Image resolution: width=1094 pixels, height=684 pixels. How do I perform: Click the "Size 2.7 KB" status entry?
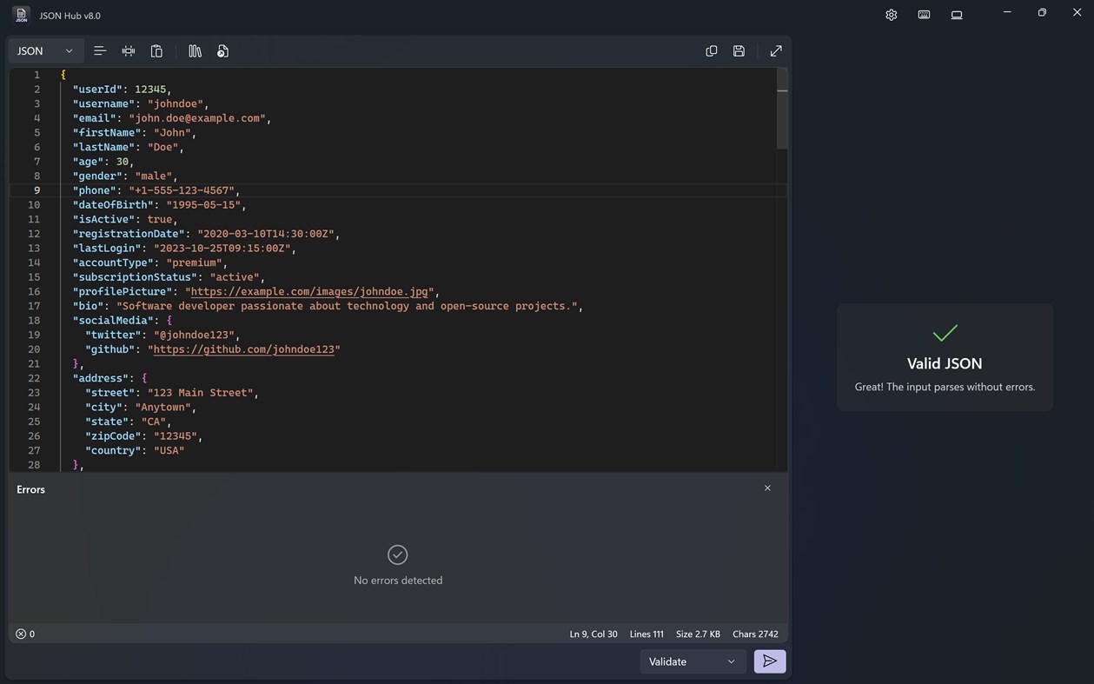698,634
